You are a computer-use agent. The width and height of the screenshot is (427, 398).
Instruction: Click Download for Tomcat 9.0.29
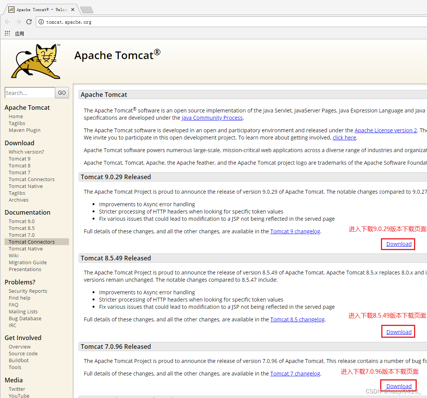pos(398,244)
